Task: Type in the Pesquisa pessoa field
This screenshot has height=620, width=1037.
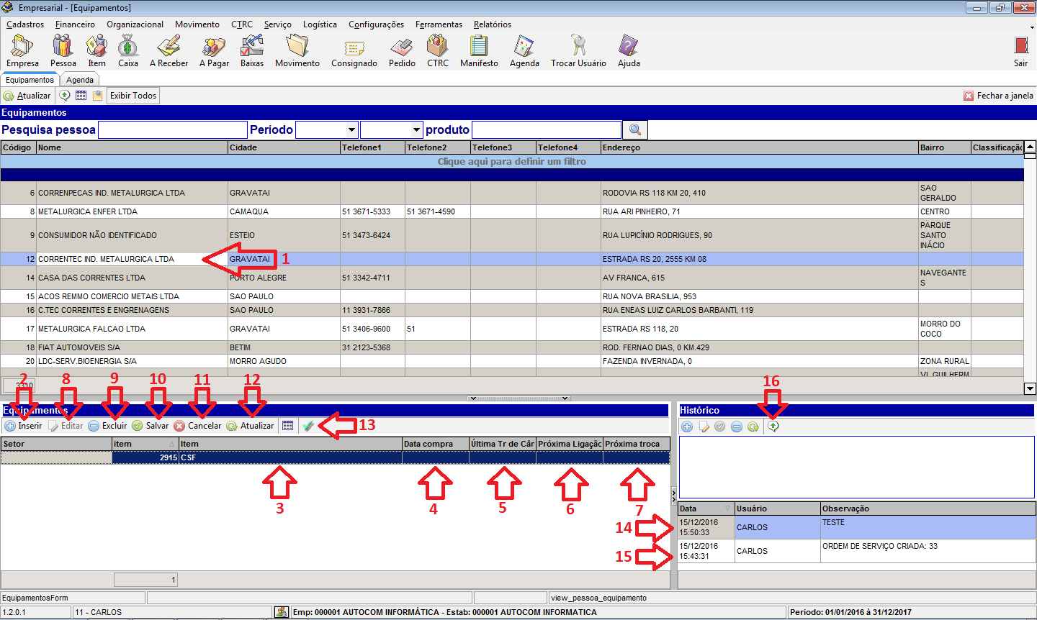Action: click(x=173, y=129)
